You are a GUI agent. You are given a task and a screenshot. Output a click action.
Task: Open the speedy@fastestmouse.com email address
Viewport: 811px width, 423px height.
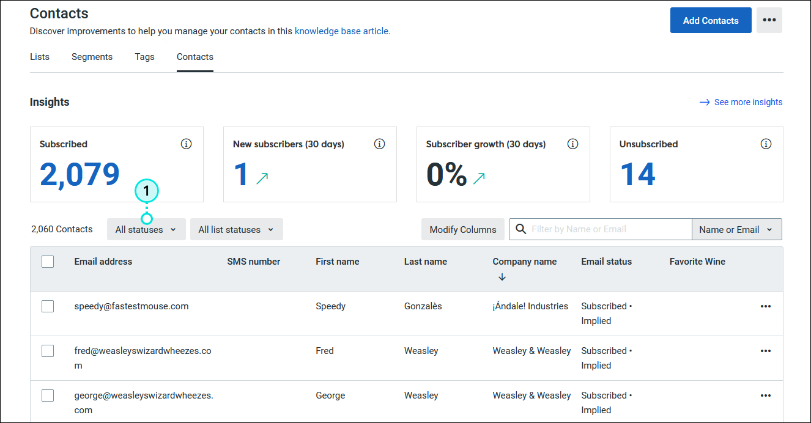click(131, 306)
